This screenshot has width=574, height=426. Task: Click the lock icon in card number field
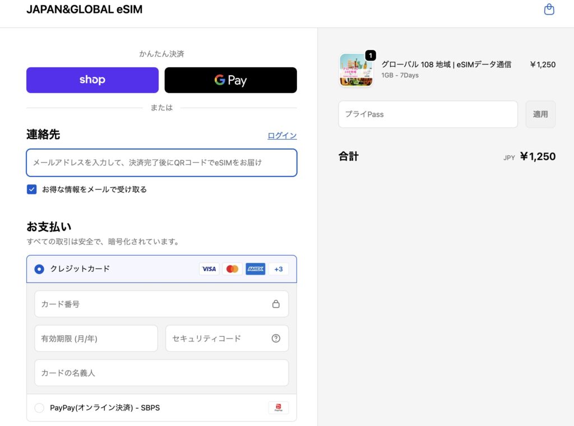(276, 304)
